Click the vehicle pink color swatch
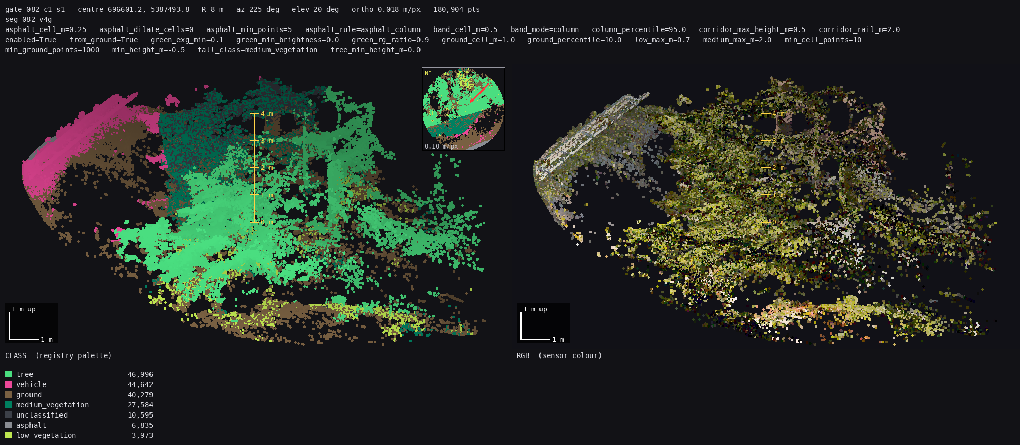Screen dimensions: 1020x445 [8, 384]
